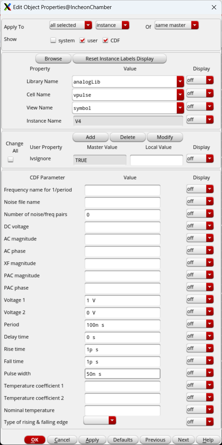This screenshot has width=222, height=445.
Task: Expand the Cell Name combo box arrow
Action: pos(180,95)
